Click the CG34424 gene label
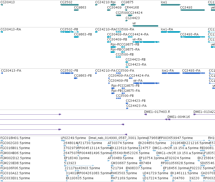 click(x=135, y=13)
